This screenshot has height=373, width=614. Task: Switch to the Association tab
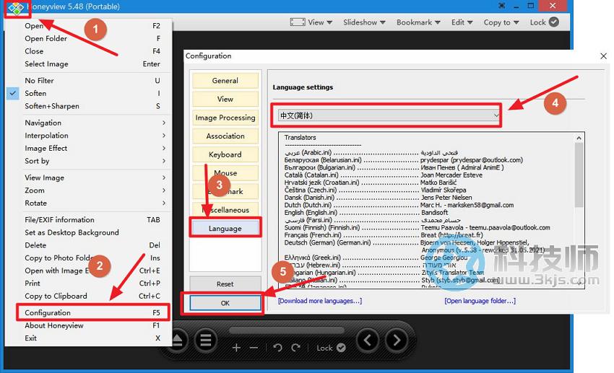pos(225,136)
